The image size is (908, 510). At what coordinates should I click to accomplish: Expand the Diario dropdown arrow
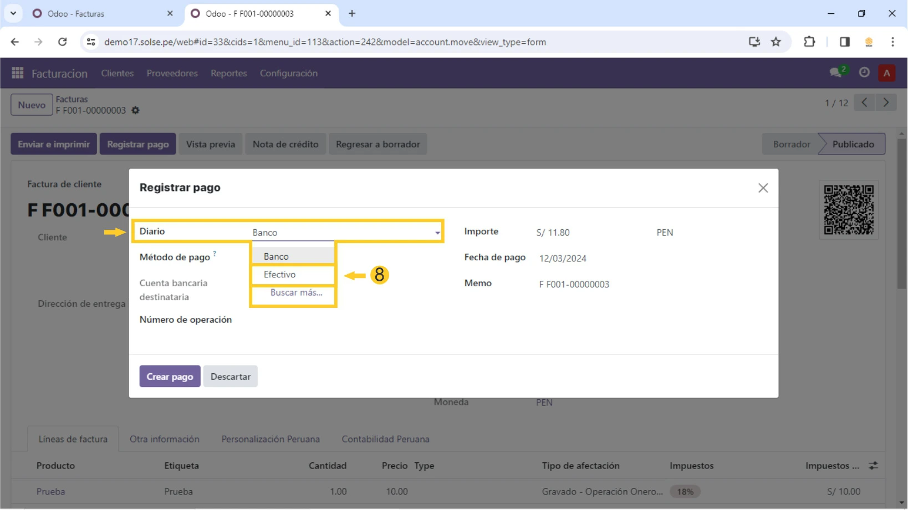pyautogui.click(x=437, y=233)
